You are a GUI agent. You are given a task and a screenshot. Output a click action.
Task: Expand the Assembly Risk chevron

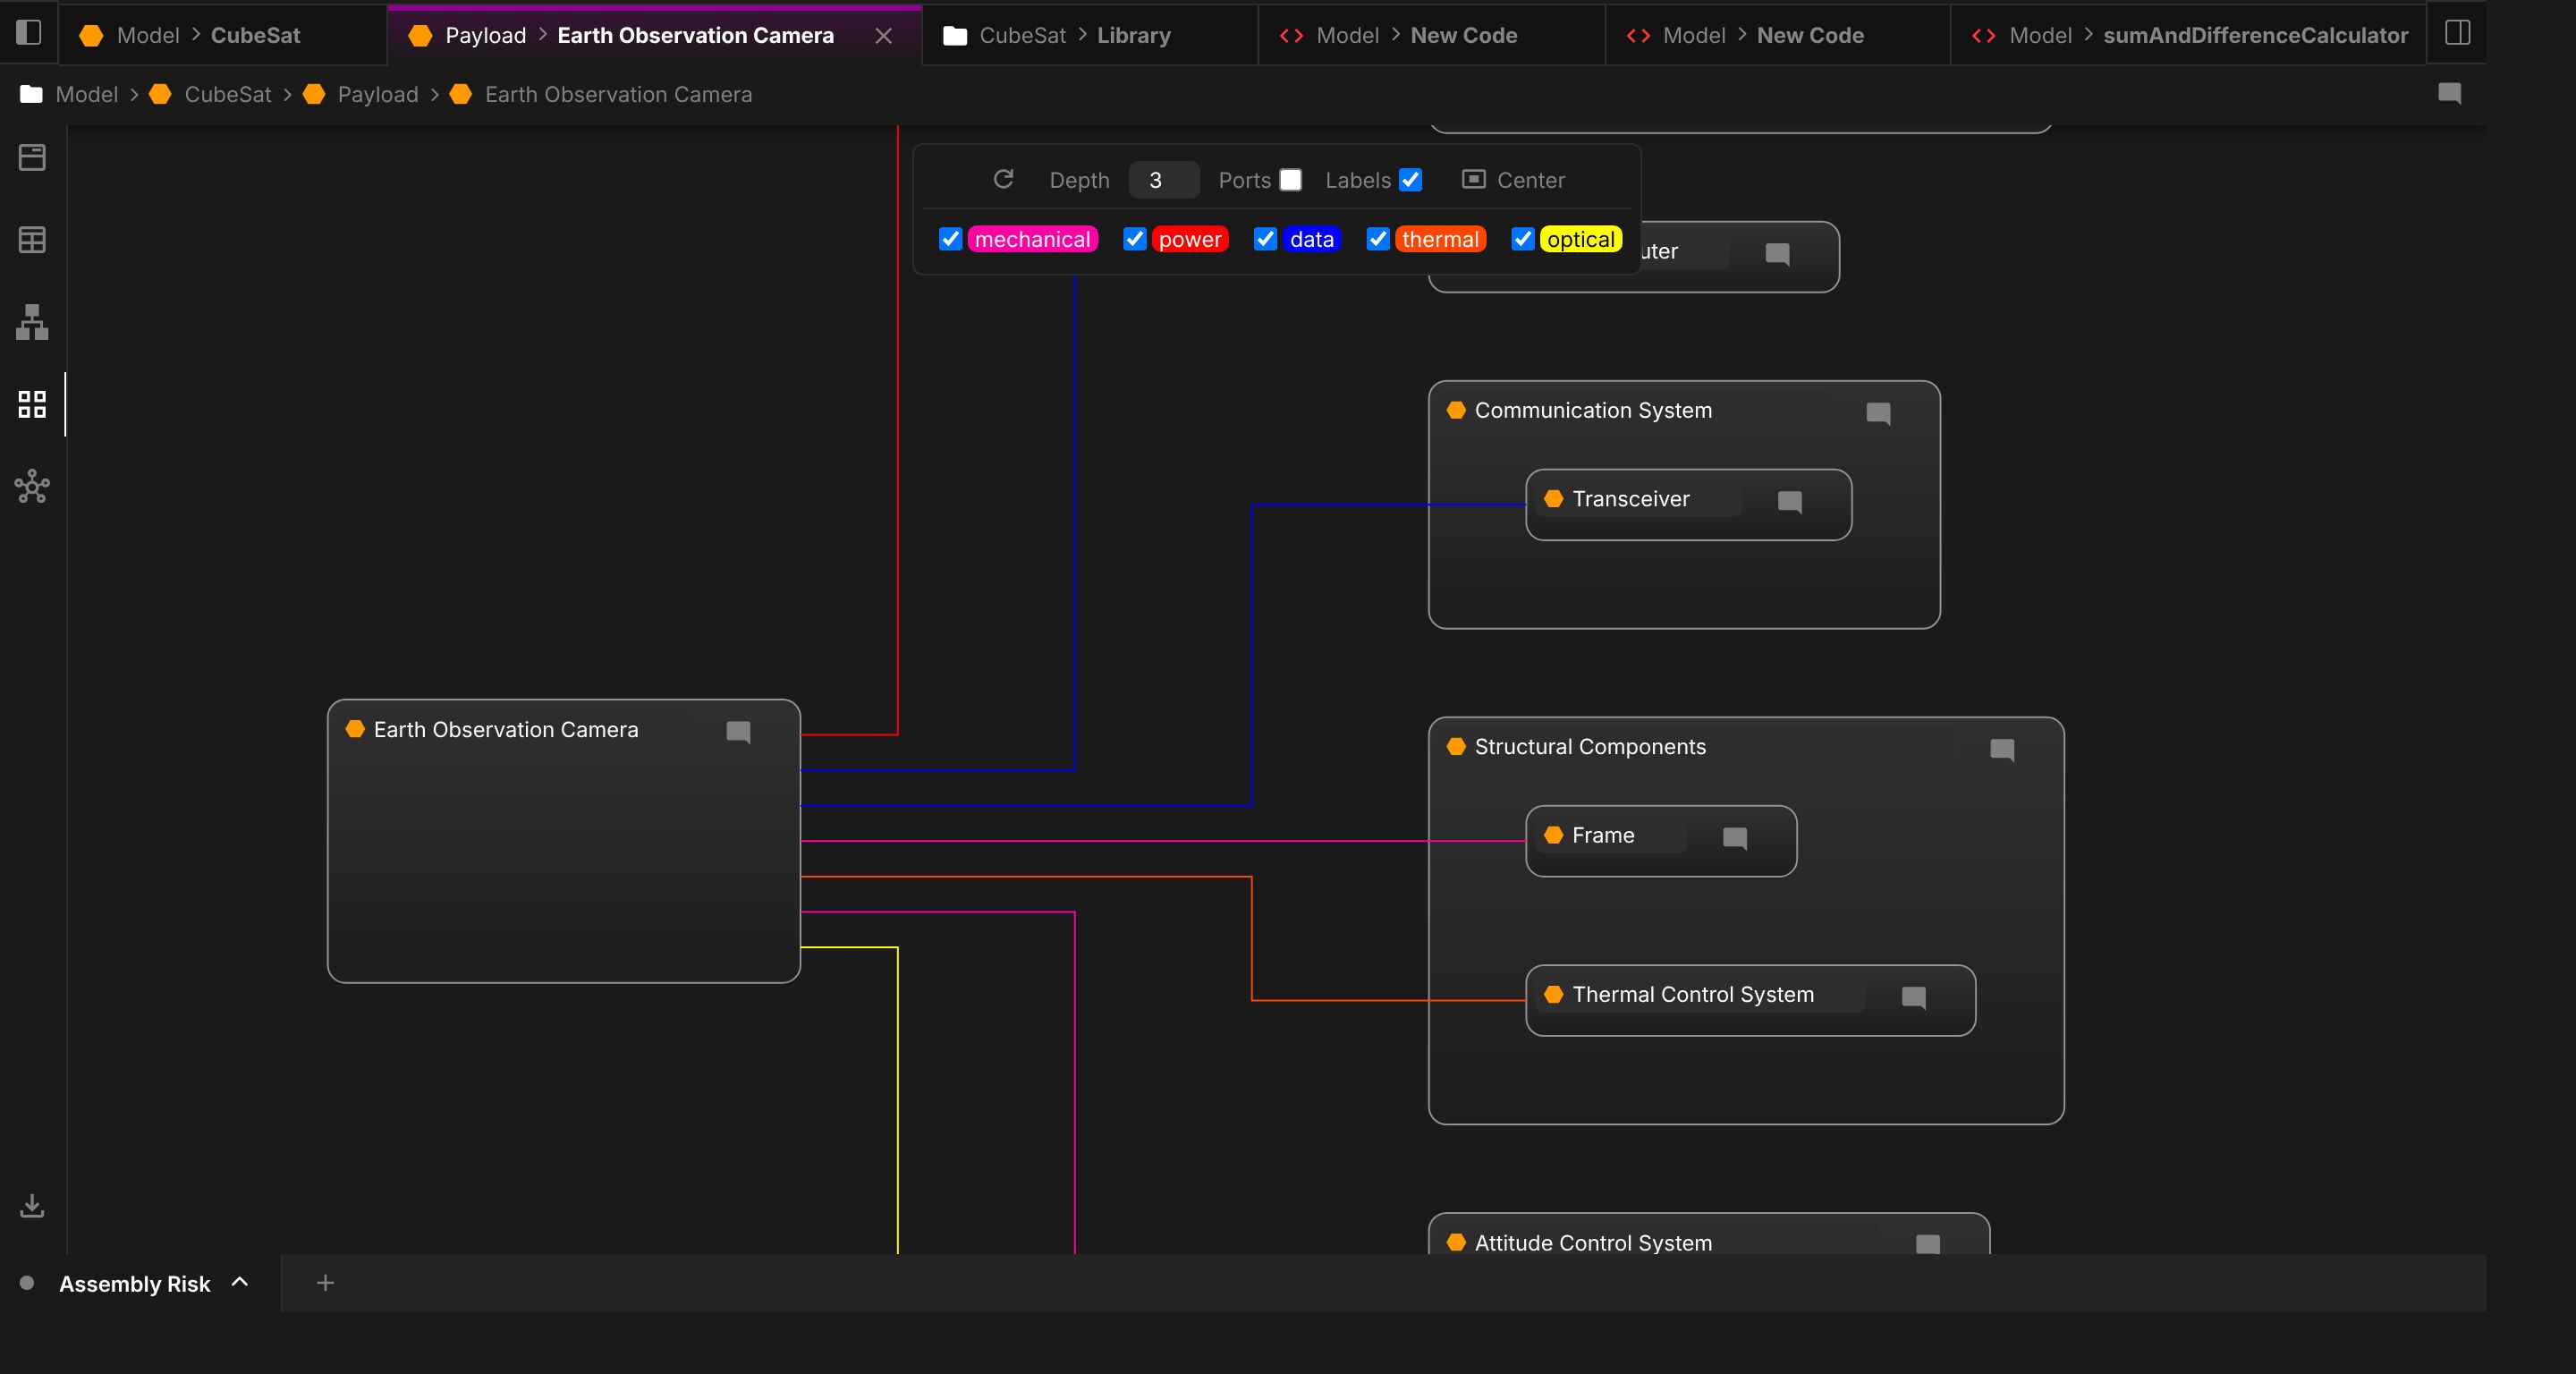240,1282
